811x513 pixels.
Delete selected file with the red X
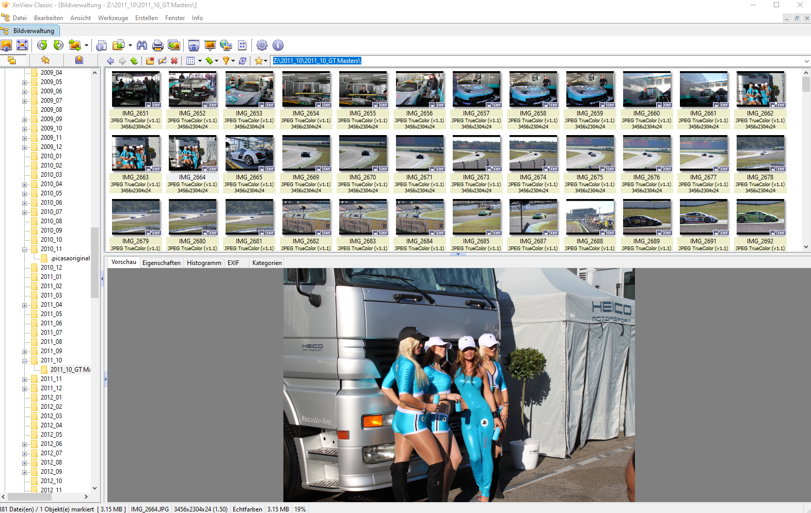(x=174, y=61)
